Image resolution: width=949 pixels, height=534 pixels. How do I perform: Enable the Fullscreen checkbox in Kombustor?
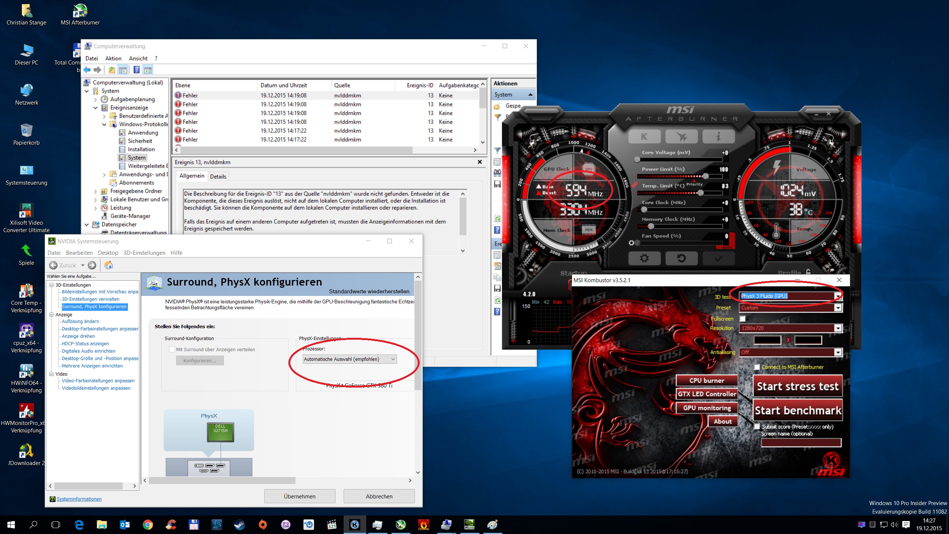click(743, 319)
